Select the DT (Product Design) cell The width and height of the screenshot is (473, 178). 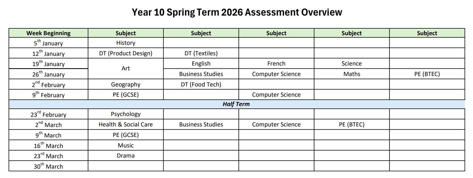click(x=126, y=53)
